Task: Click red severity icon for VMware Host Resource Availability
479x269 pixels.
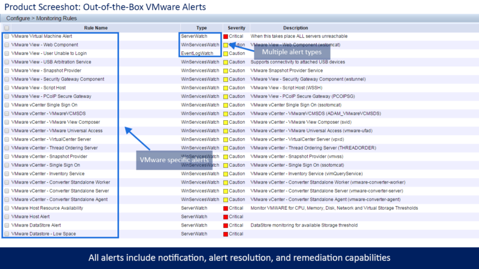Action: 226,209
